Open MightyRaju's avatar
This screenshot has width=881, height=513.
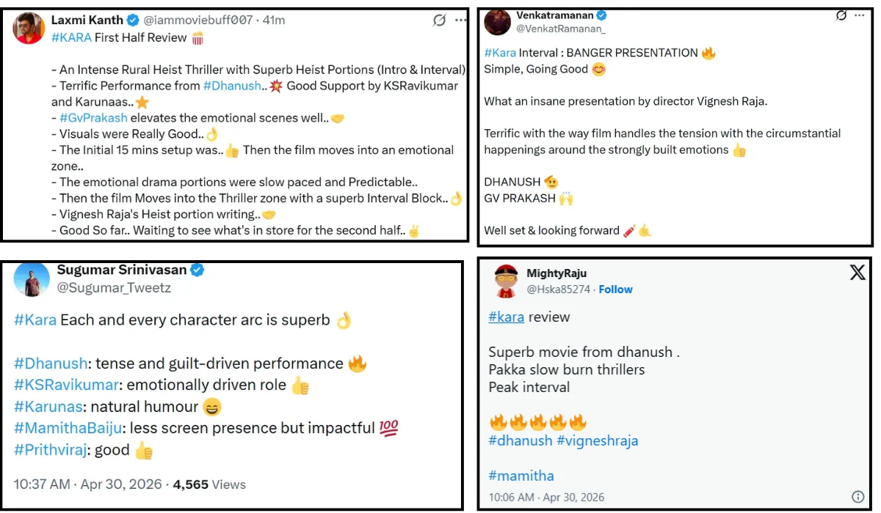pyautogui.click(x=504, y=281)
